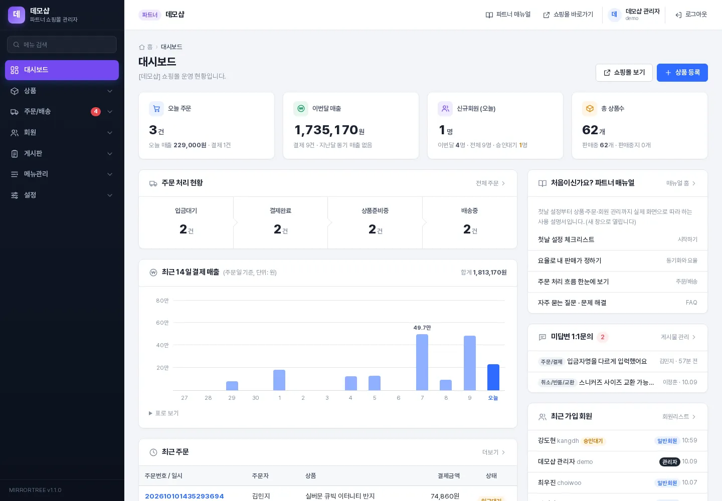Expand the 게시판 menu chevron
Screen dimensions: 722x501
pyautogui.click(x=110, y=154)
